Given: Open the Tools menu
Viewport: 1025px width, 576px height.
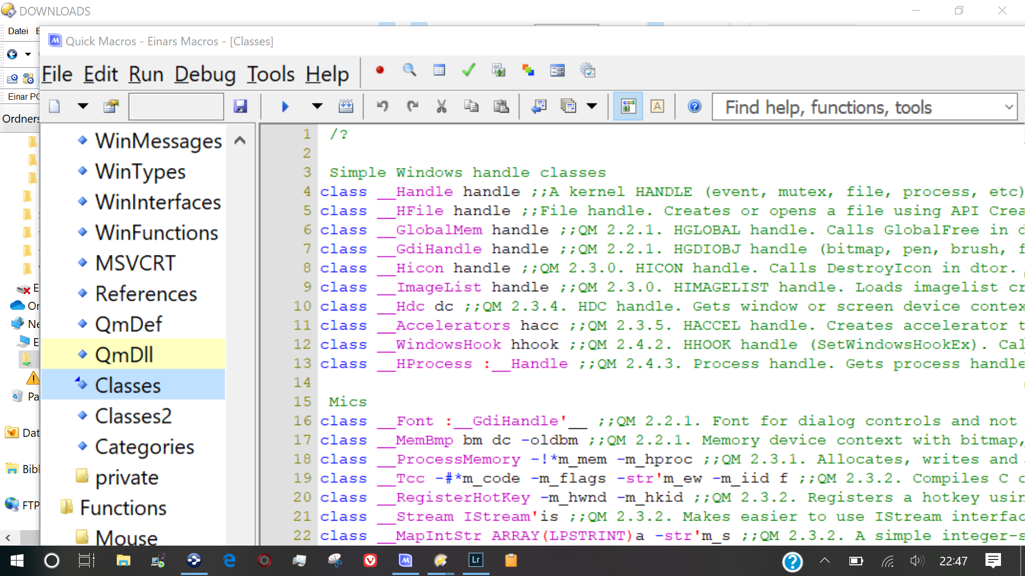Looking at the screenshot, I should click(271, 74).
